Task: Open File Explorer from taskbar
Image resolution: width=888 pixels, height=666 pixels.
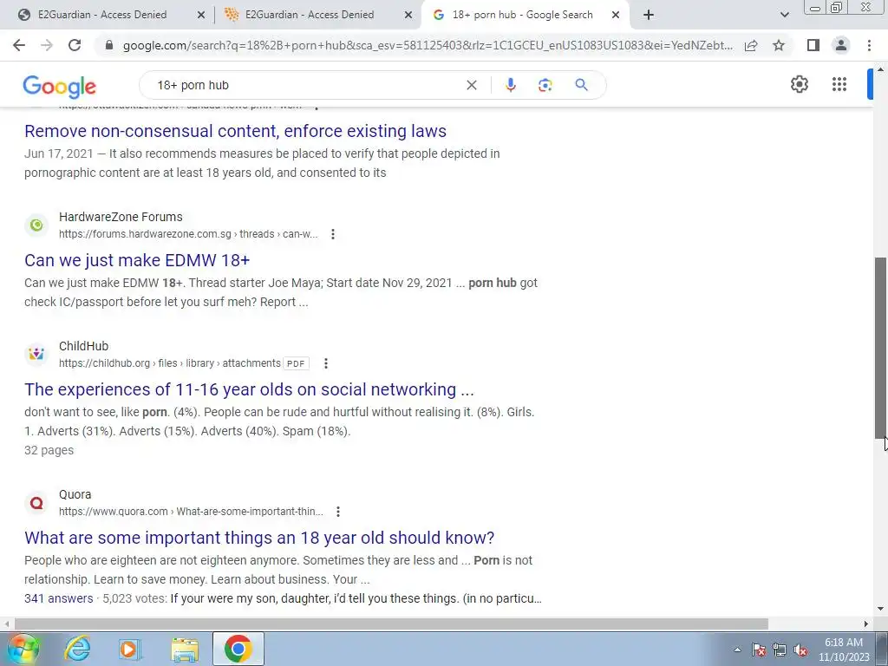Action: (x=185, y=649)
